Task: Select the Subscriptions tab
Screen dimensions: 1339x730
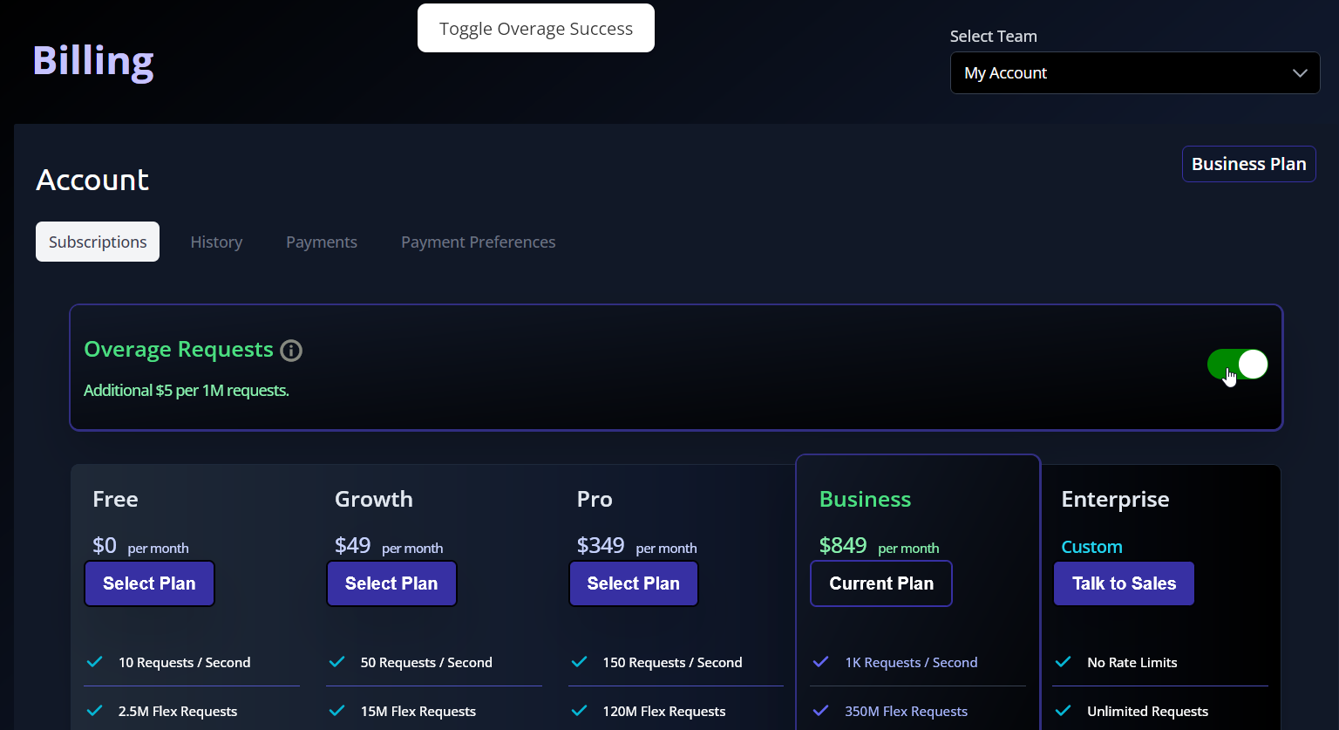Action: click(98, 242)
